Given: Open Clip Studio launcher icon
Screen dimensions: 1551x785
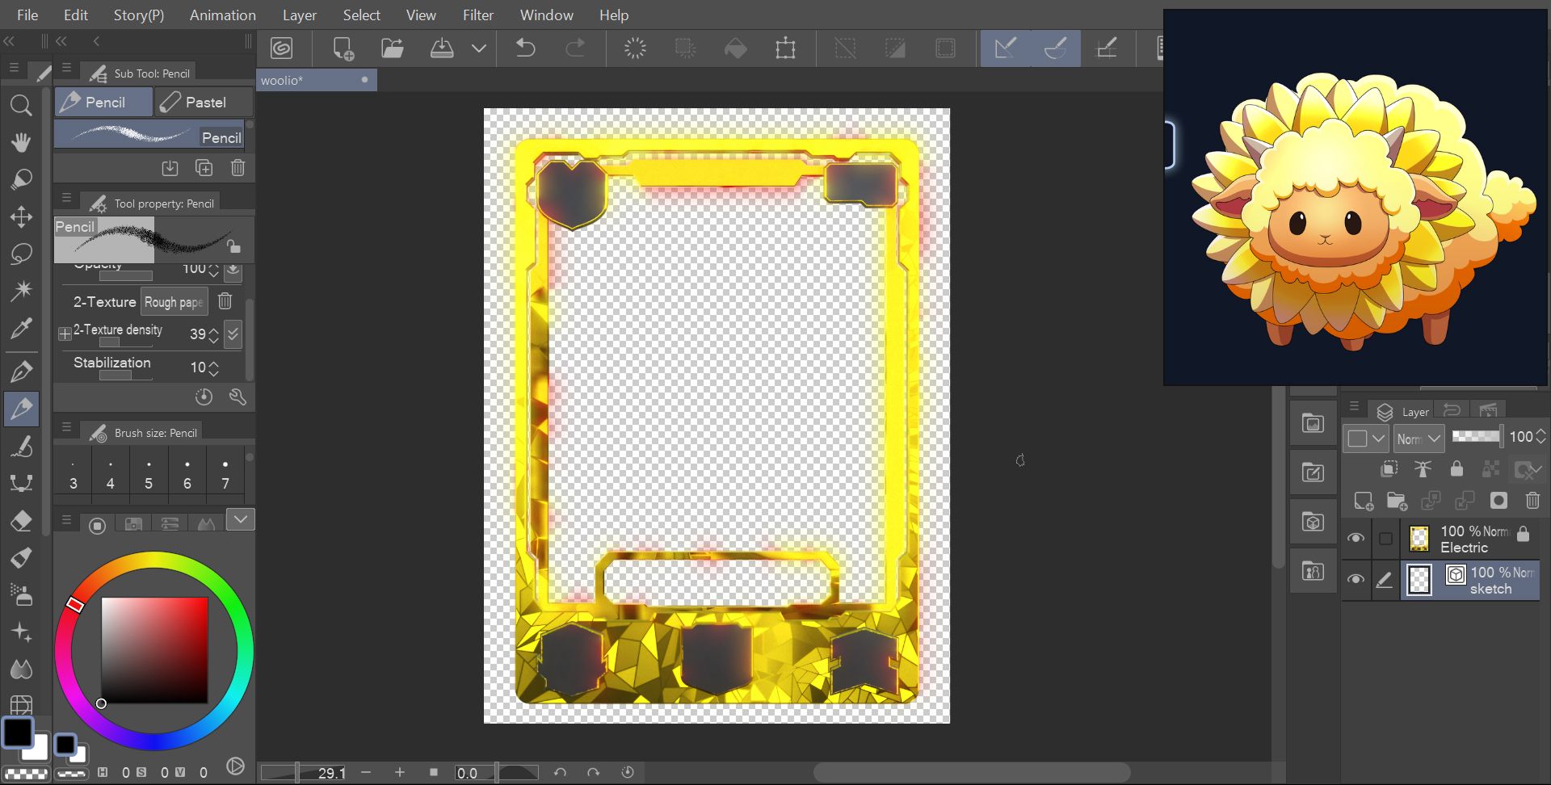Looking at the screenshot, I should (x=281, y=48).
